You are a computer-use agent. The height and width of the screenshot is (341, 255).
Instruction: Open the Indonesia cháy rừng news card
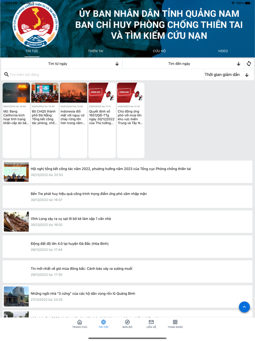coord(74,120)
